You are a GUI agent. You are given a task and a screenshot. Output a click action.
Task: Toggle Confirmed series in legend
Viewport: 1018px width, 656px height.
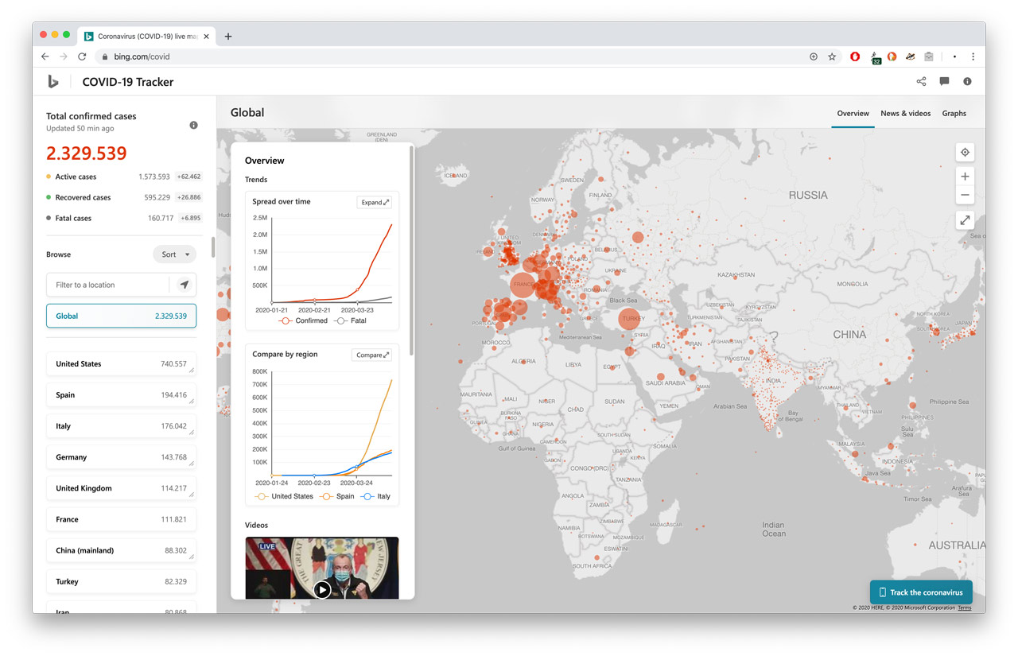pyautogui.click(x=303, y=320)
